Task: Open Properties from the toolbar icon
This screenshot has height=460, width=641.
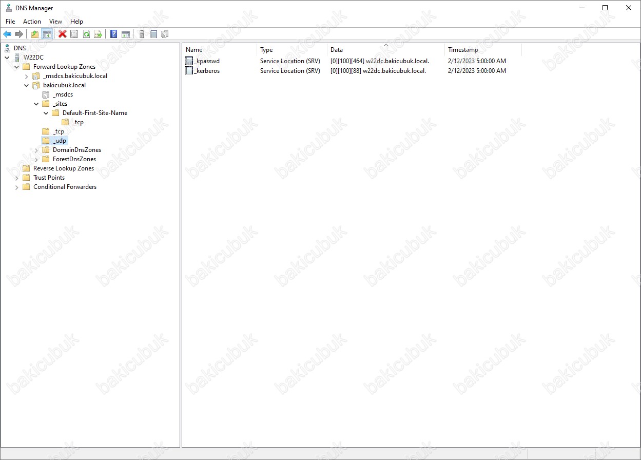Action: (x=74, y=34)
